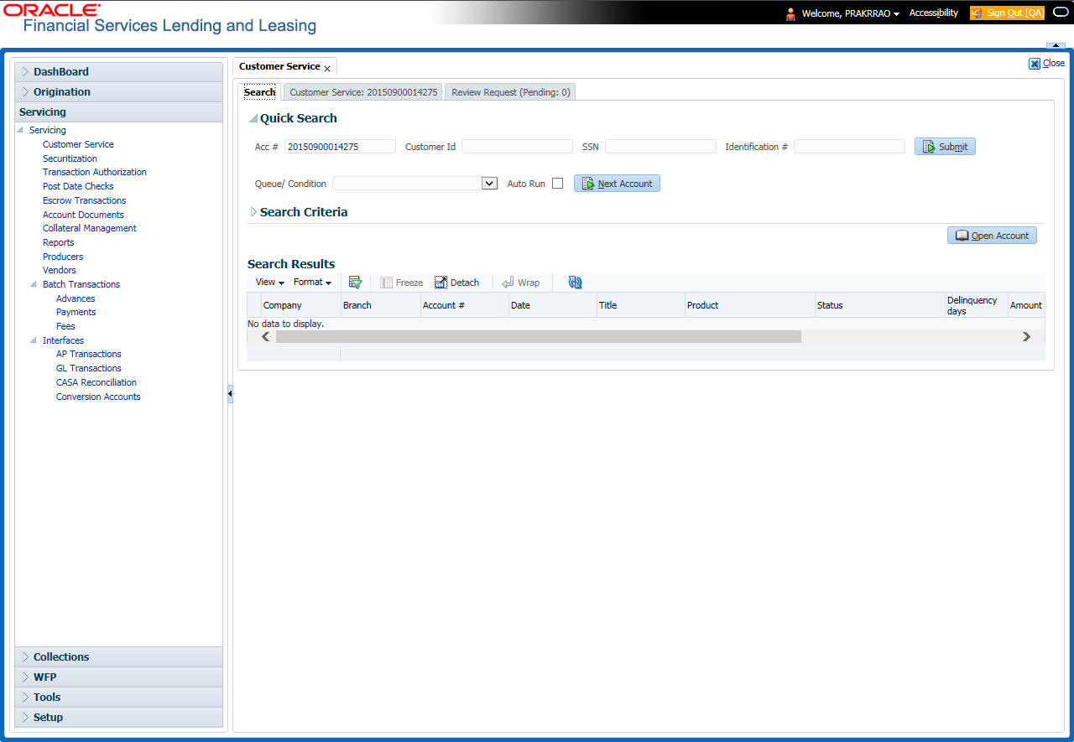Click the Acc # input field
This screenshot has width=1074, height=742.
340,147
